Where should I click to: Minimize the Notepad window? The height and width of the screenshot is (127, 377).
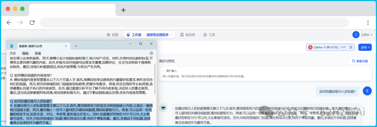(130, 44)
